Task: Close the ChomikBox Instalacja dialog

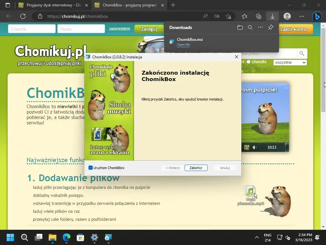Action: coord(237,57)
